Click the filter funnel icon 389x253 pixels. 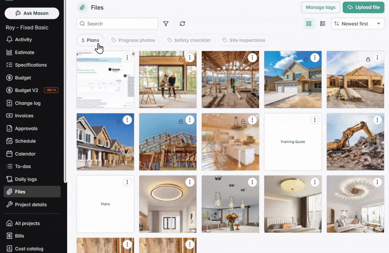(x=166, y=24)
